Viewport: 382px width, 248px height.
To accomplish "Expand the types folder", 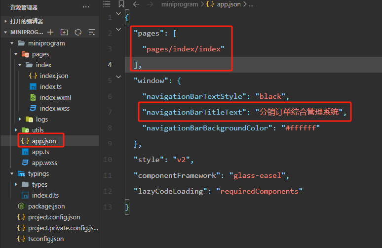I will (x=16, y=184).
